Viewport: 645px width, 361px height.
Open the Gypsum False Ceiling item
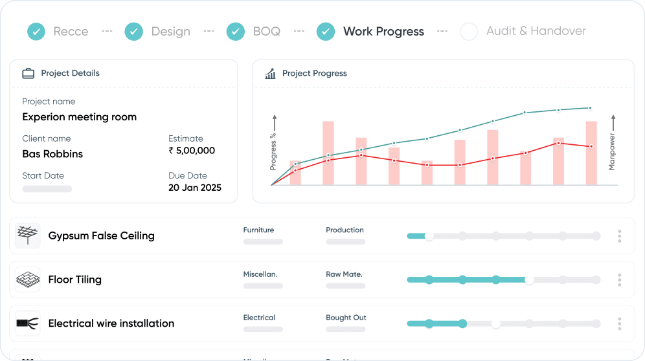pyautogui.click(x=101, y=235)
